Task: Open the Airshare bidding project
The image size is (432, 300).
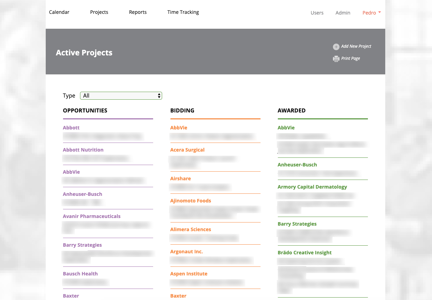Action: click(180, 179)
